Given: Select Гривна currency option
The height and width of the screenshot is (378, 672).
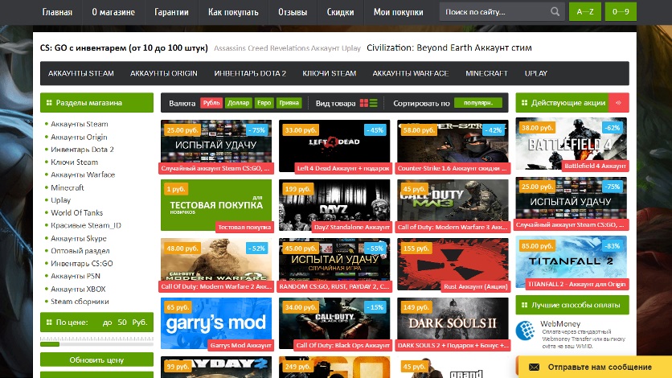Looking at the screenshot, I should click(x=289, y=104).
